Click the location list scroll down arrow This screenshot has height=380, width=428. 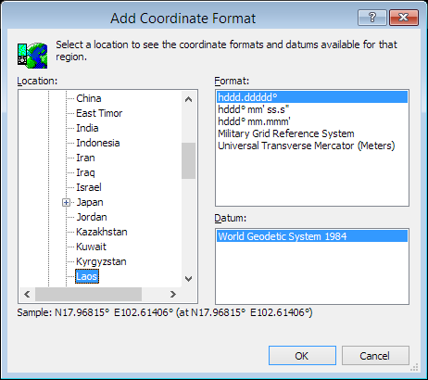click(188, 279)
